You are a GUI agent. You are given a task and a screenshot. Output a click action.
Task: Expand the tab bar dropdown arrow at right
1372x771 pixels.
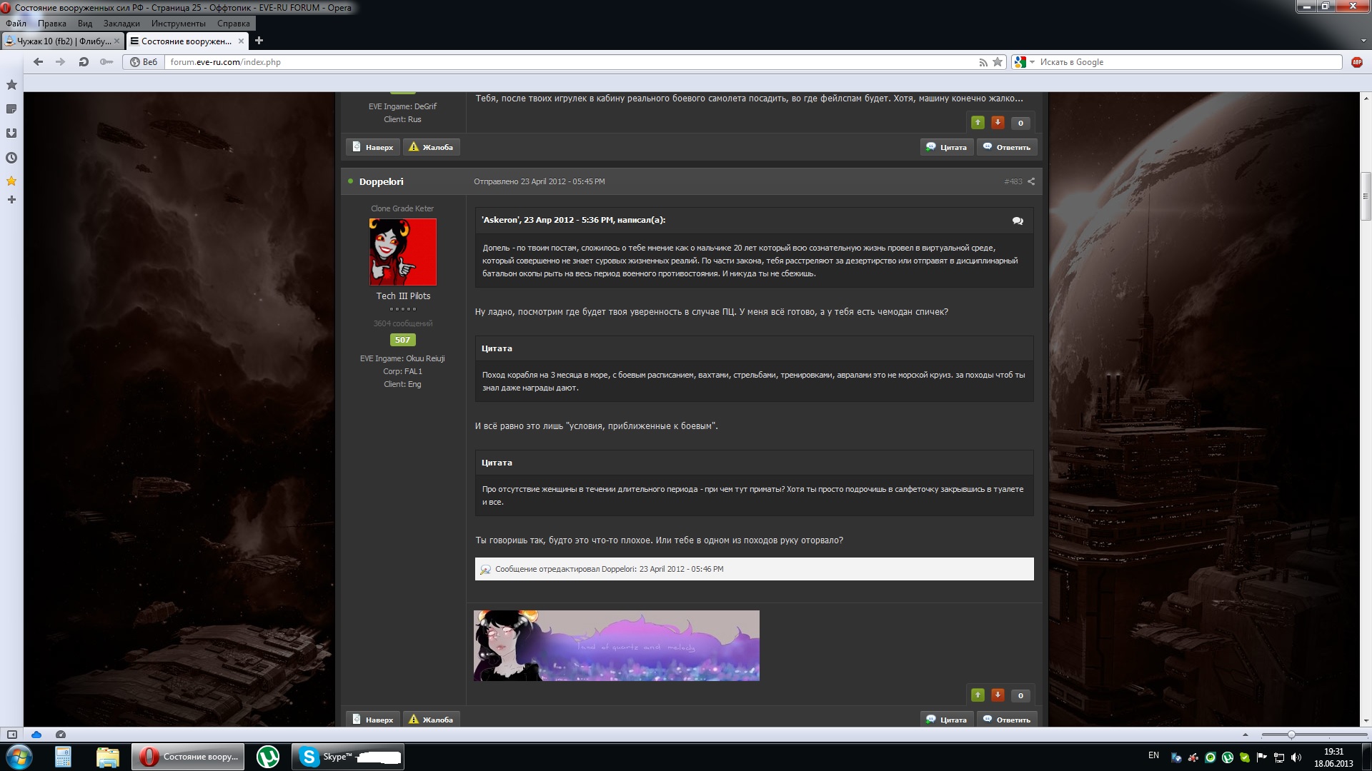click(x=1363, y=41)
